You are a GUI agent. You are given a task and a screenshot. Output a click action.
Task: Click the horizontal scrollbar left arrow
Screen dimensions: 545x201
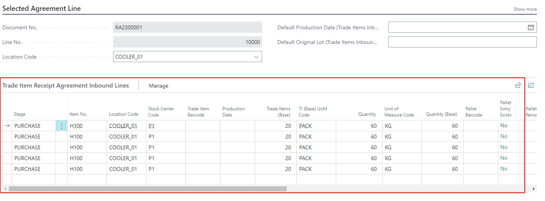(5, 189)
